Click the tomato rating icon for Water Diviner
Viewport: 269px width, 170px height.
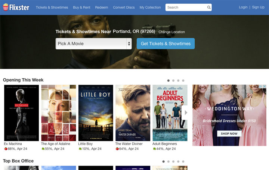pyautogui.click(x=117, y=149)
